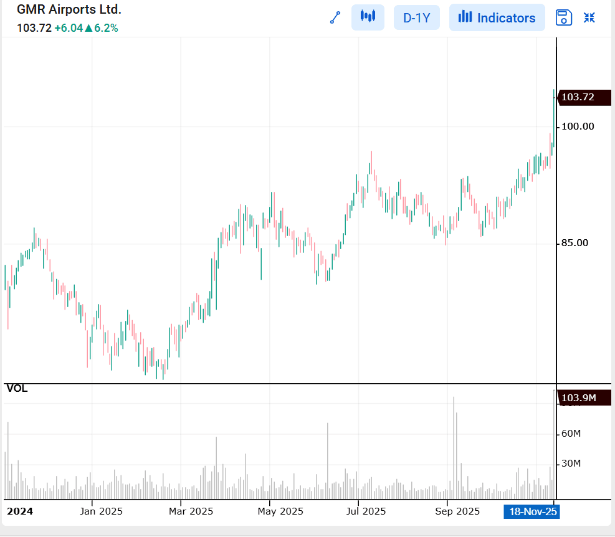Click the 30M volume axis label
Image resolution: width=615 pixels, height=537 pixels.
[571, 463]
